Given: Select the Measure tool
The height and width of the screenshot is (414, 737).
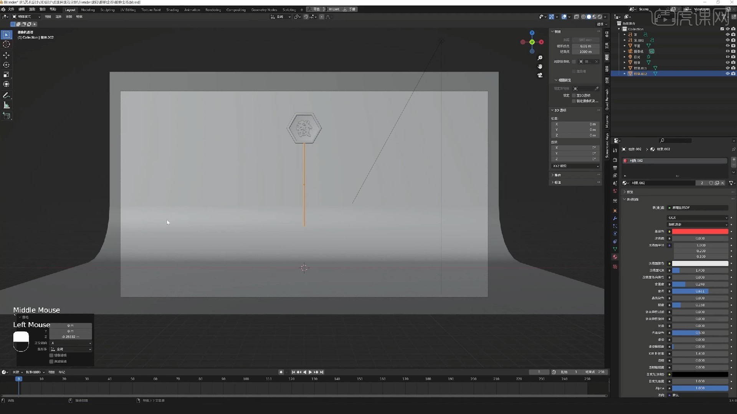Looking at the screenshot, I should point(7,105).
